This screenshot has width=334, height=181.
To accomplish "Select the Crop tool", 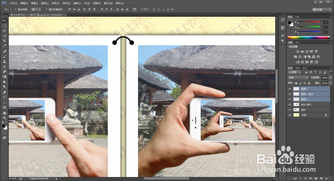I will (x=4, y=41).
